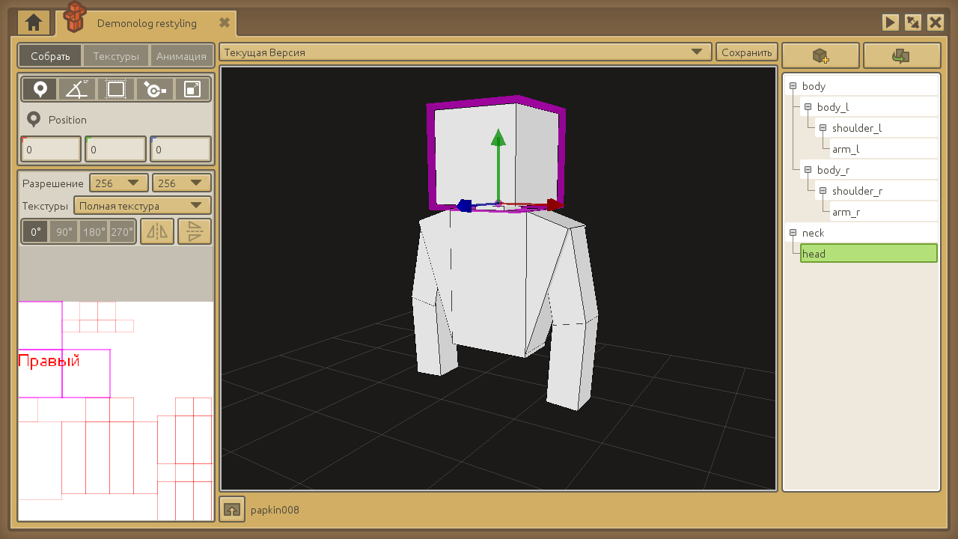Select the rotation angle tool
958x539 pixels.
pyautogui.click(x=77, y=89)
